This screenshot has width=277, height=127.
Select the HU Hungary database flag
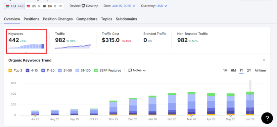click(8, 6)
